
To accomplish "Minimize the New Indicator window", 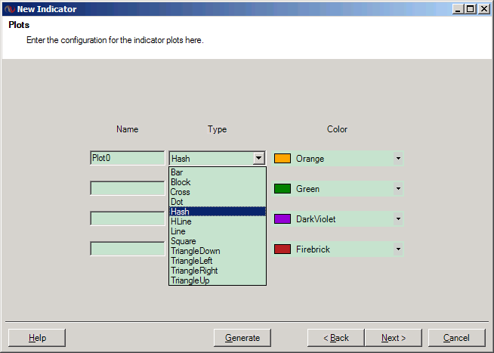I will click(x=458, y=9).
